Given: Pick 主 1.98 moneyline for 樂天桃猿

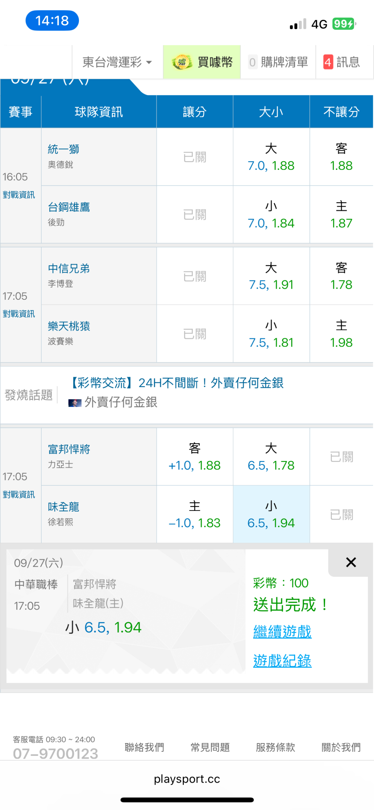Looking at the screenshot, I should (x=341, y=334).
